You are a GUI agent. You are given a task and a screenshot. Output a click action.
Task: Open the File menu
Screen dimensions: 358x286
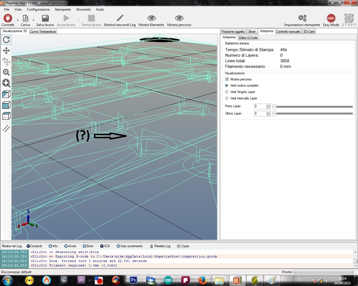tap(7, 9)
